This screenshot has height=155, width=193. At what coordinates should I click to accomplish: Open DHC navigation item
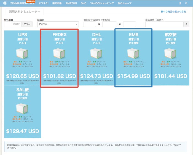click(84, 4)
